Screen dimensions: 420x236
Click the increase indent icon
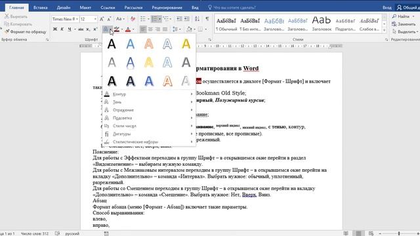[186, 19]
